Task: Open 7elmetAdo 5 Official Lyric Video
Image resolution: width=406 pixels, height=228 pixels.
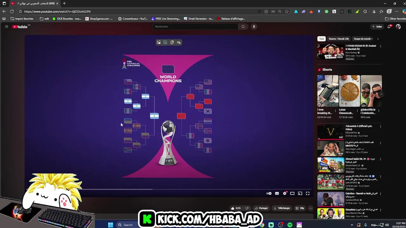Action: [331, 132]
